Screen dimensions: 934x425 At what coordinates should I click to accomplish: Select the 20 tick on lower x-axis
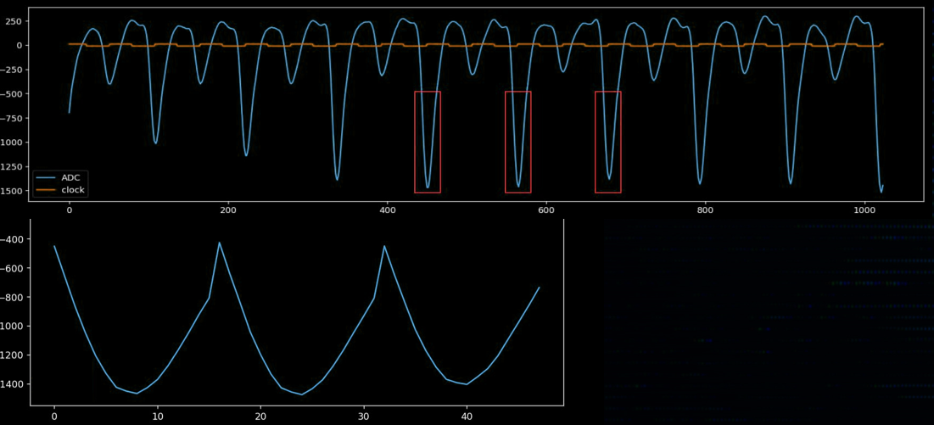pyautogui.click(x=260, y=417)
